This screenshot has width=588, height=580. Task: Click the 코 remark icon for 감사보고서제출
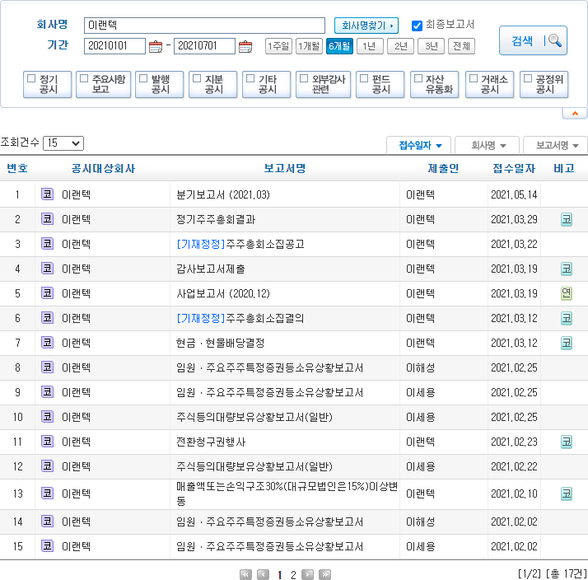[x=567, y=269]
